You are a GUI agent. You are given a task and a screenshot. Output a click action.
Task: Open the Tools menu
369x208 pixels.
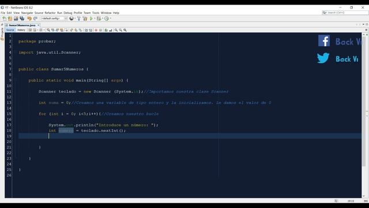click(96, 13)
